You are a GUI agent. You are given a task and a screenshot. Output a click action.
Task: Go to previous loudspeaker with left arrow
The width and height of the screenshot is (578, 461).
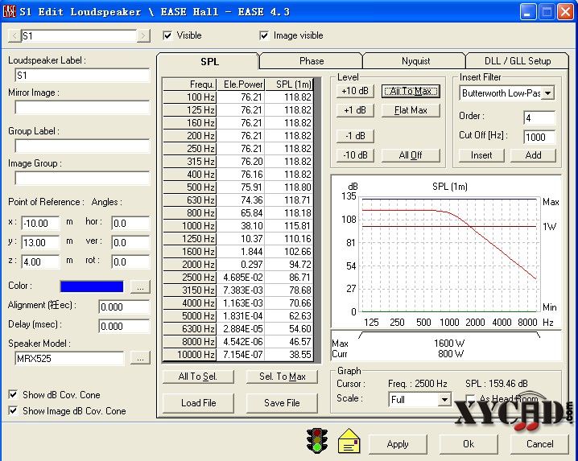(14, 35)
